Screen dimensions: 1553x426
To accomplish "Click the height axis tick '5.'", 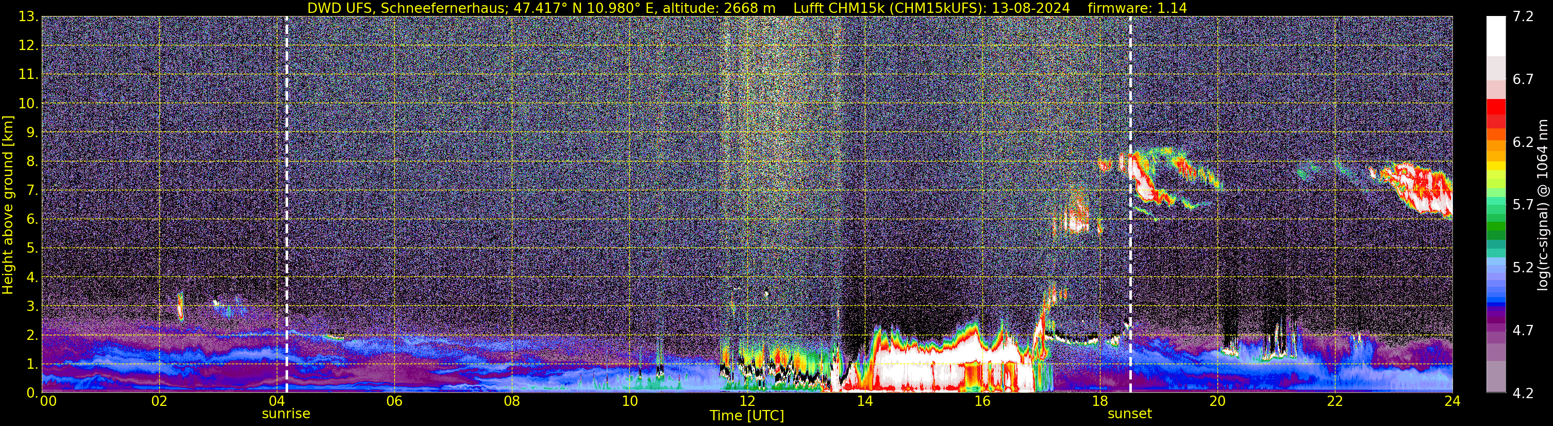I will click(x=31, y=249).
